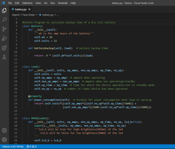The image size is (175, 149).
Task: Click the errors icon in status bar
Action: (x=28, y=146)
